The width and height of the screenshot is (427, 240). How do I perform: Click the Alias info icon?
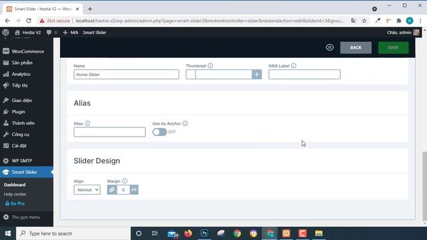coord(87,123)
